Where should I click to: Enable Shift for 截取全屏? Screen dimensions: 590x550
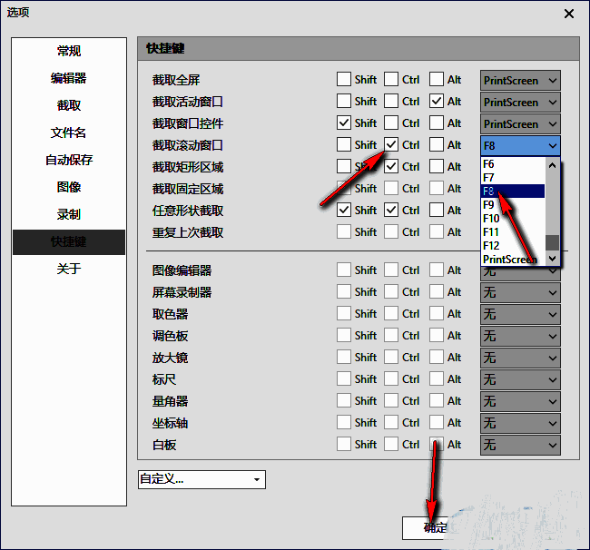coord(344,80)
